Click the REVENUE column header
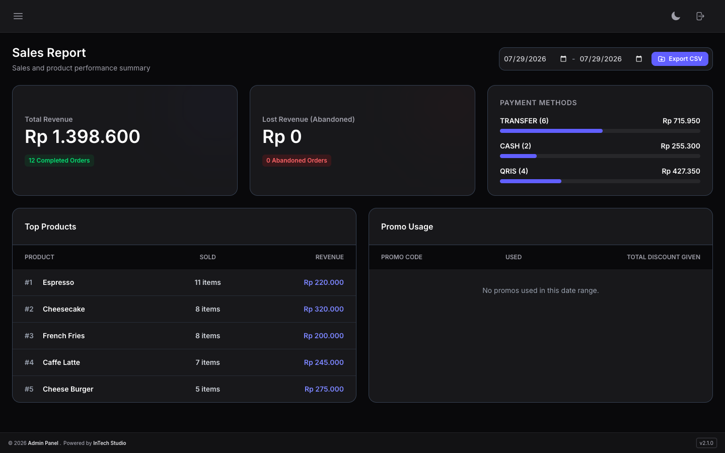 click(329, 257)
